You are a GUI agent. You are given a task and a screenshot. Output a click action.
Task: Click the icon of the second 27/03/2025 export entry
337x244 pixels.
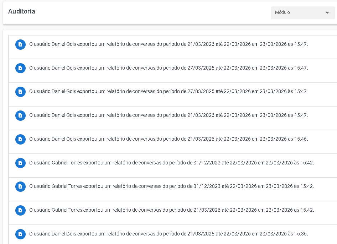(x=20, y=92)
